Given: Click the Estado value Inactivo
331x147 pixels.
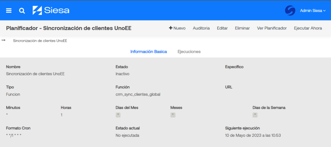Looking at the screenshot, I should click(123, 74).
